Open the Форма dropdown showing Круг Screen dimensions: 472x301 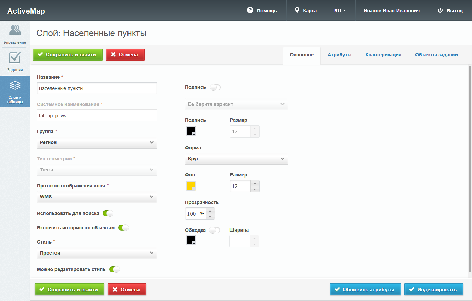(x=236, y=159)
